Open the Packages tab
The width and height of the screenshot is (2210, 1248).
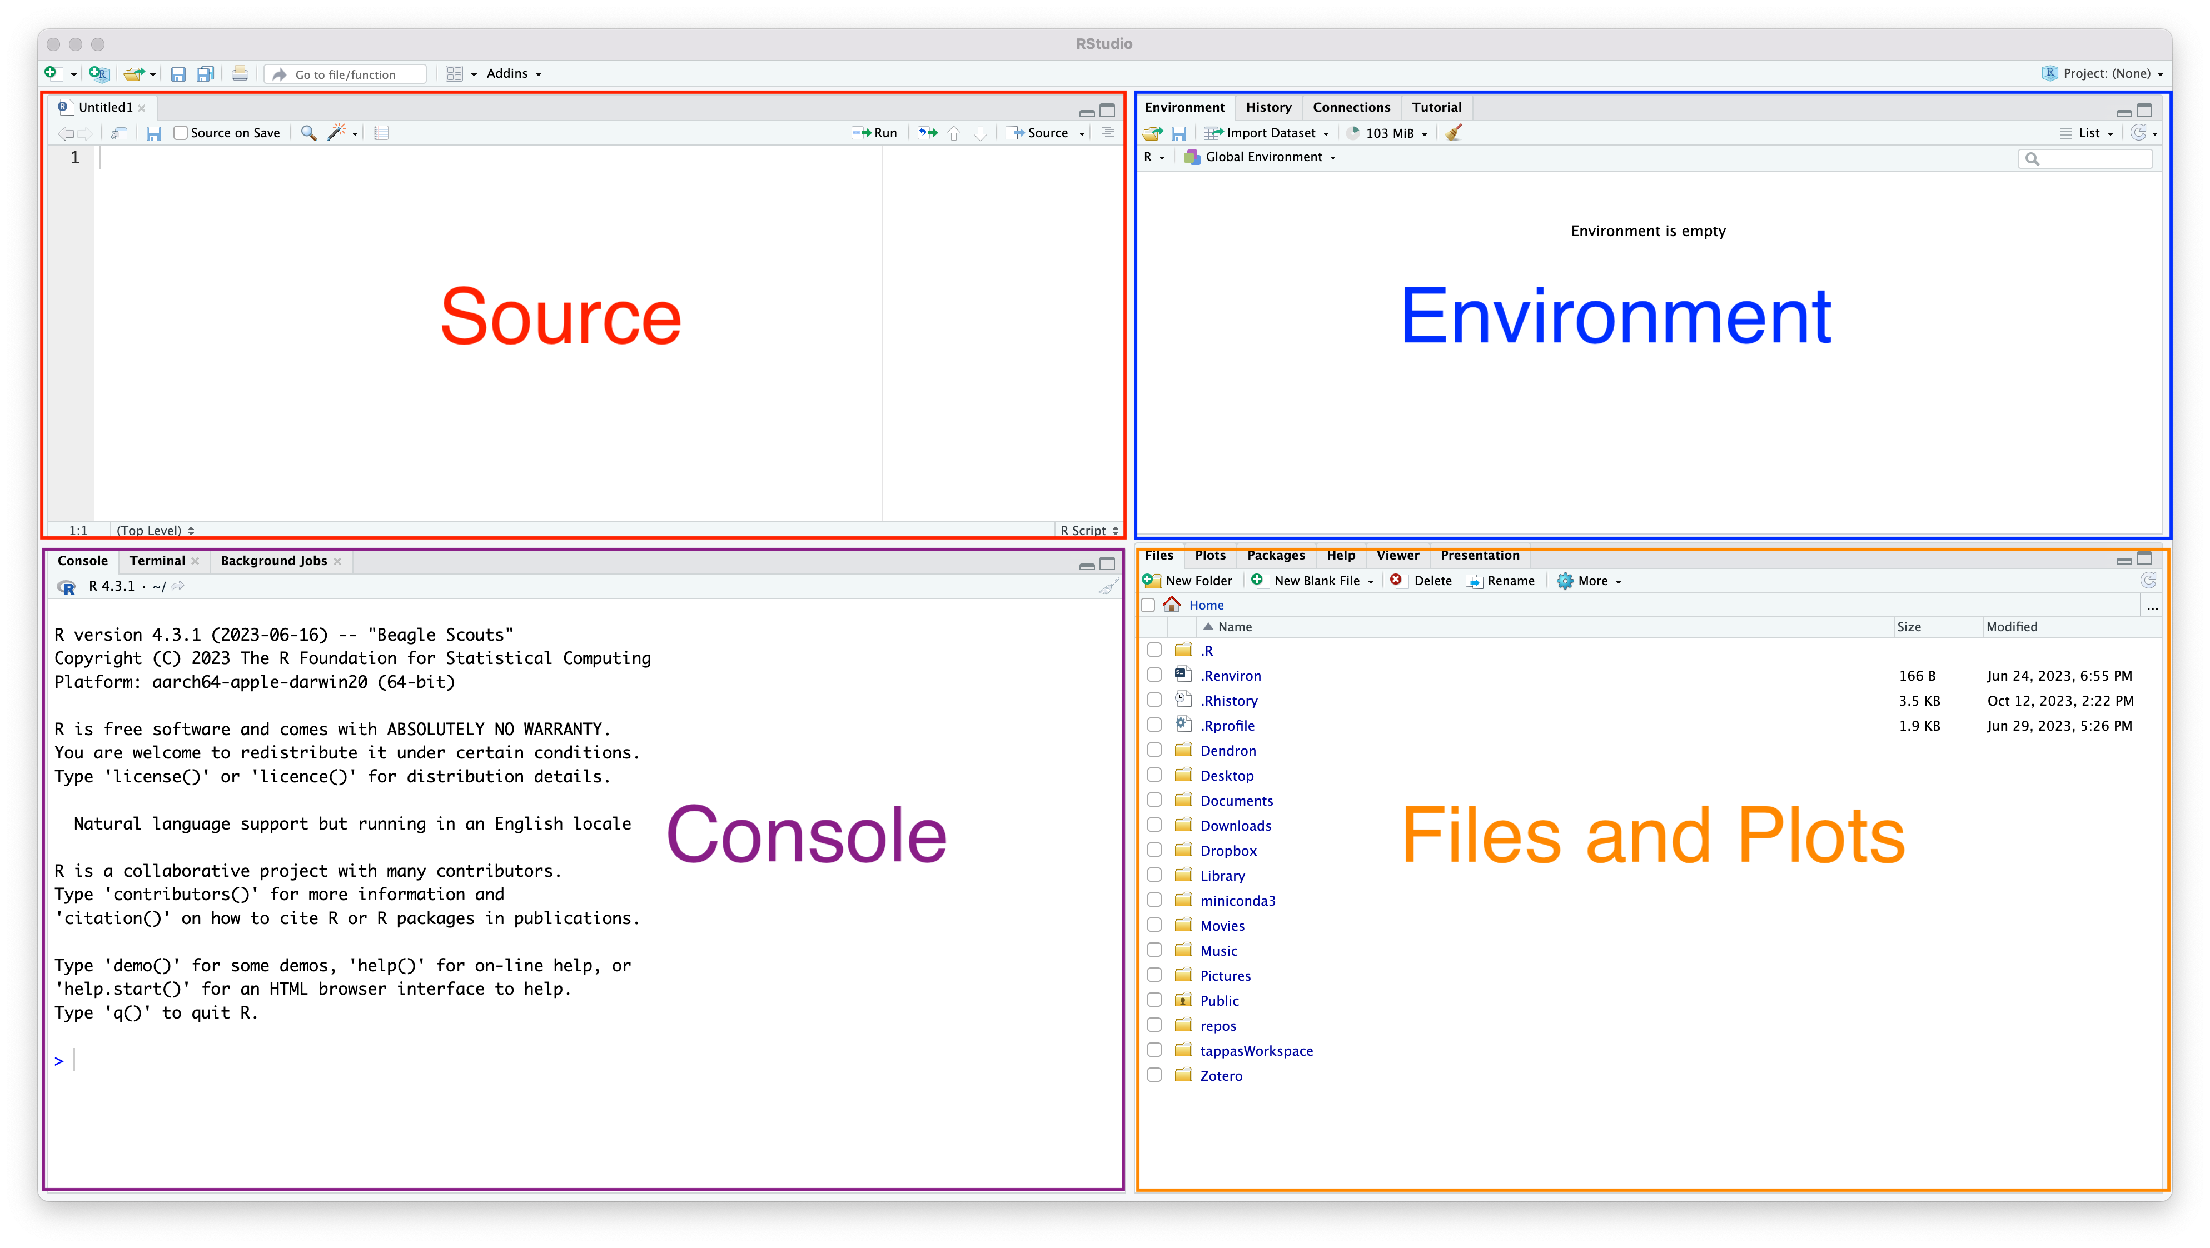pos(1275,556)
